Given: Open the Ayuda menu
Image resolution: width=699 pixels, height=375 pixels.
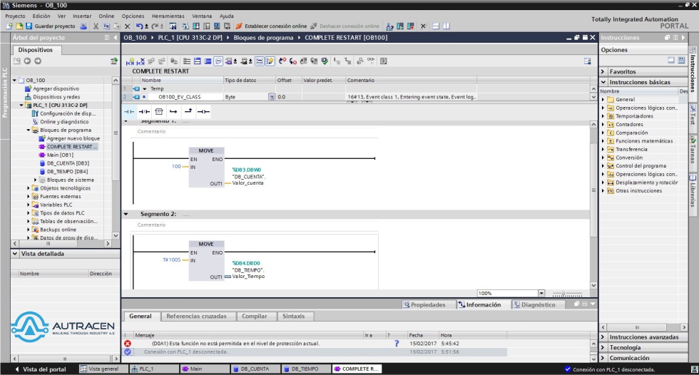Looking at the screenshot, I should (227, 16).
